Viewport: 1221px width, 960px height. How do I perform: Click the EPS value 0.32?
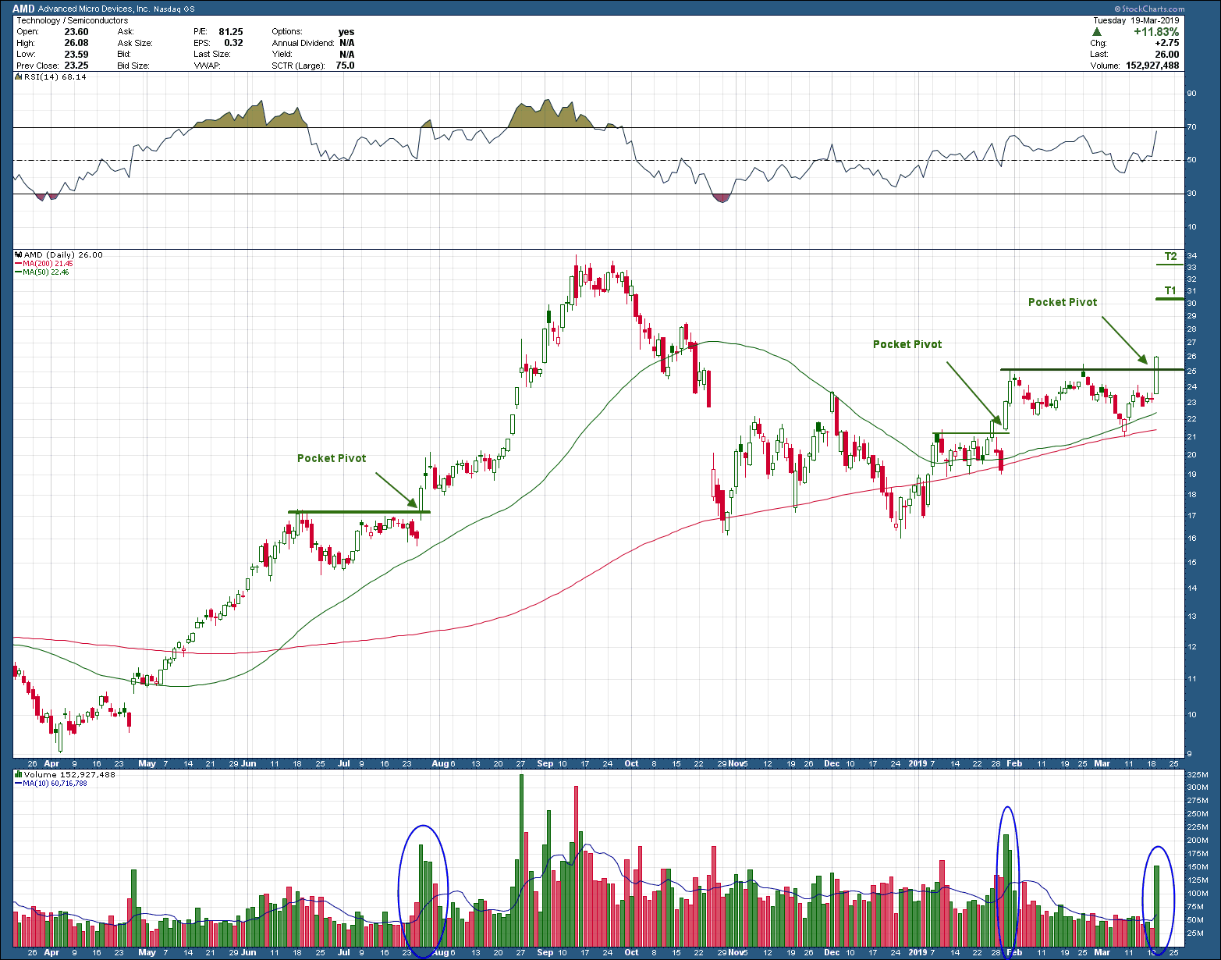click(x=233, y=43)
